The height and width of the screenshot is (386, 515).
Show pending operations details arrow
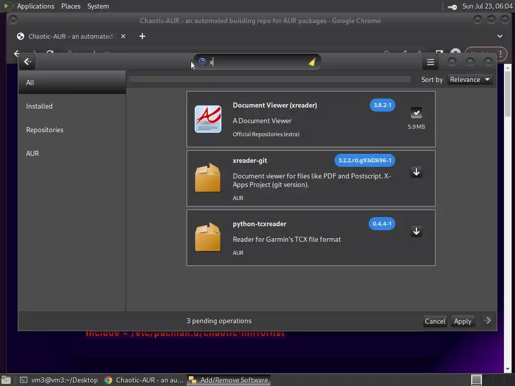click(487, 321)
